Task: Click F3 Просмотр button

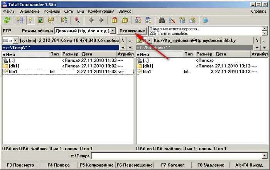Action: tap(20, 165)
